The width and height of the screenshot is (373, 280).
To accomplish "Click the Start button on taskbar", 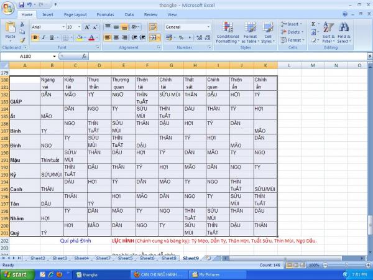I will click(15, 274).
